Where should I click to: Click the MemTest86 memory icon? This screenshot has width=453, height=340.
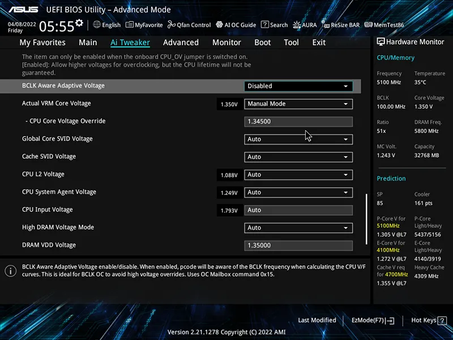tap(369, 25)
